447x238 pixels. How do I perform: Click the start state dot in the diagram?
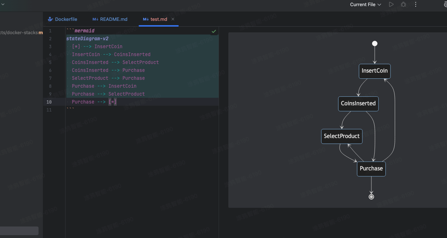pos(375,44)
